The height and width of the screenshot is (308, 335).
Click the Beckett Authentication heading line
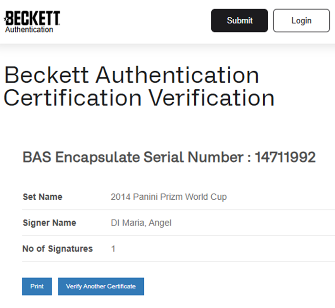click(x=132, y=75)
